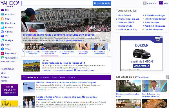Open Ukraine deux avions de chasse headline
The width and height of the screenshot is (169, 108).
[x=66, y=82]
